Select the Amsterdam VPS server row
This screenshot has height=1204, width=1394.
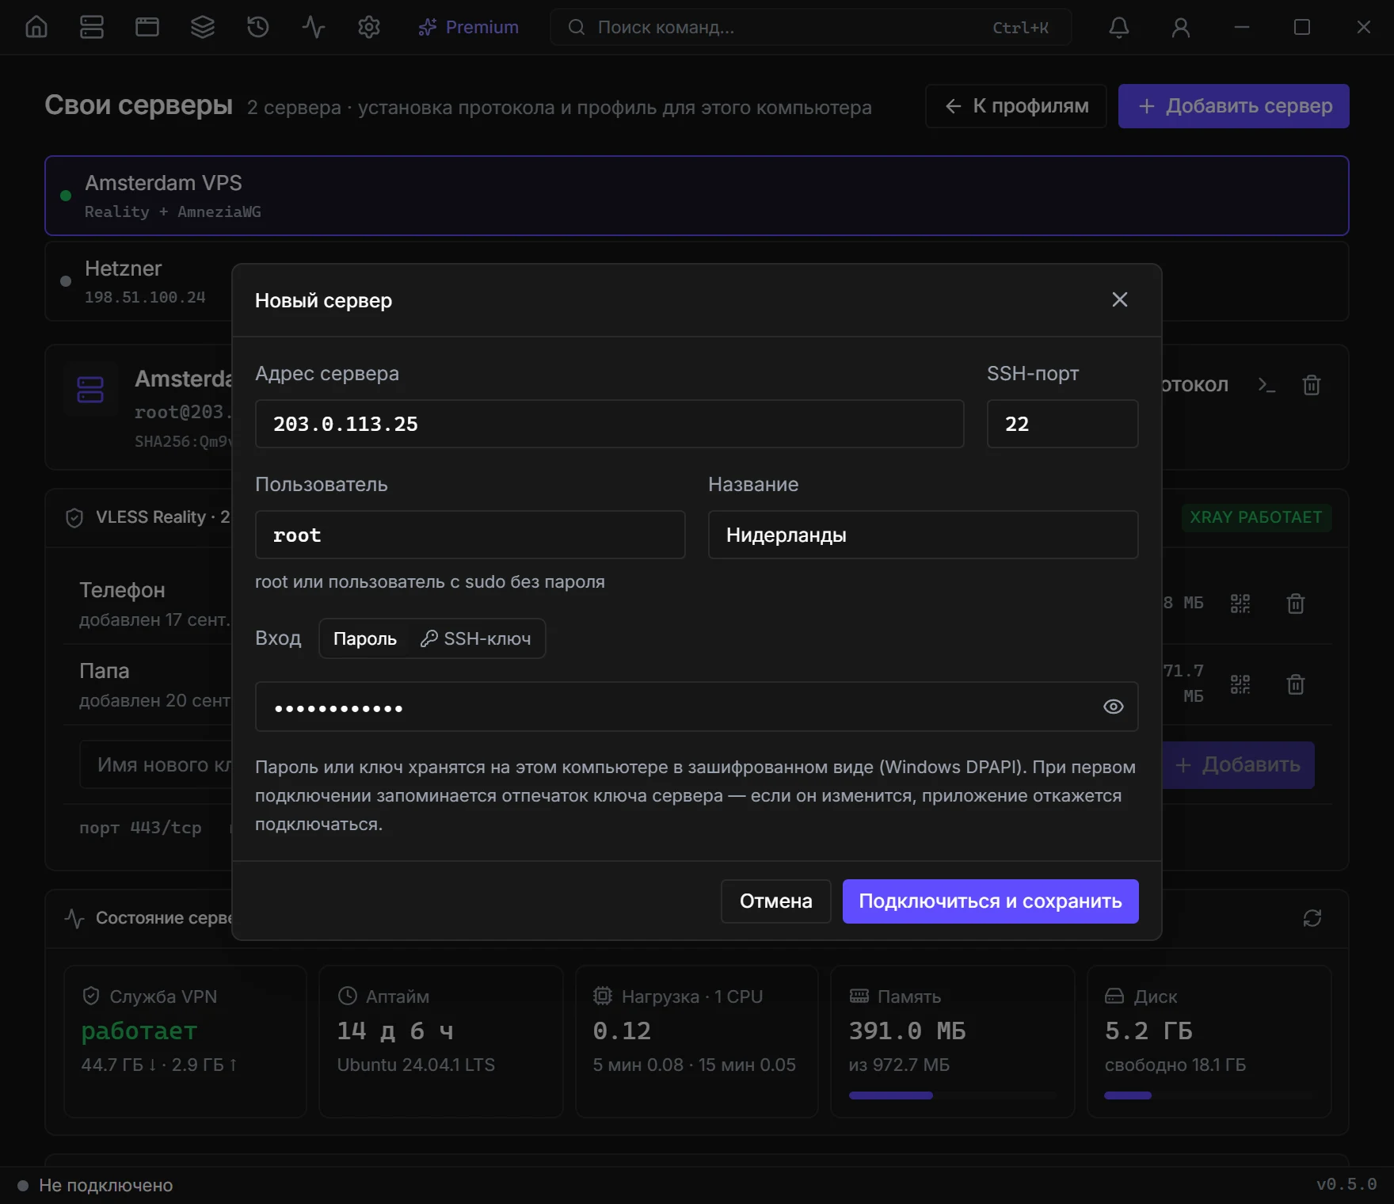pyautogui.click(x=697, y=196)
